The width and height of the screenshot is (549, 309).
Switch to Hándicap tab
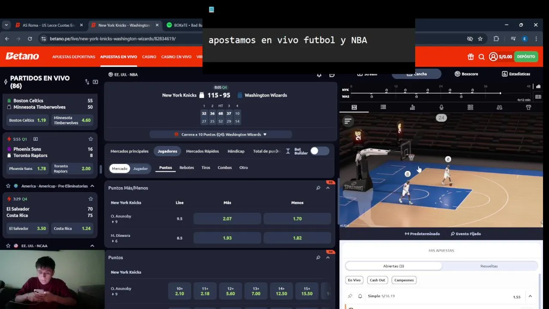(236, 151)
